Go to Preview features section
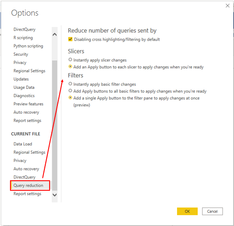234x226 pixels. click(28, 104)
